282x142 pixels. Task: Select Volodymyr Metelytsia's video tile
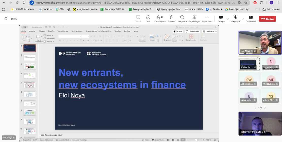[260, 123]
